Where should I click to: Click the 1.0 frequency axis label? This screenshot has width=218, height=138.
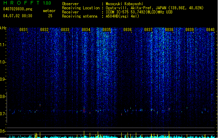[3, 62]
